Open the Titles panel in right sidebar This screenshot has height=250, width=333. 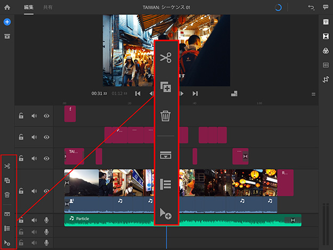pyautogui.click(x=326, y=22)
